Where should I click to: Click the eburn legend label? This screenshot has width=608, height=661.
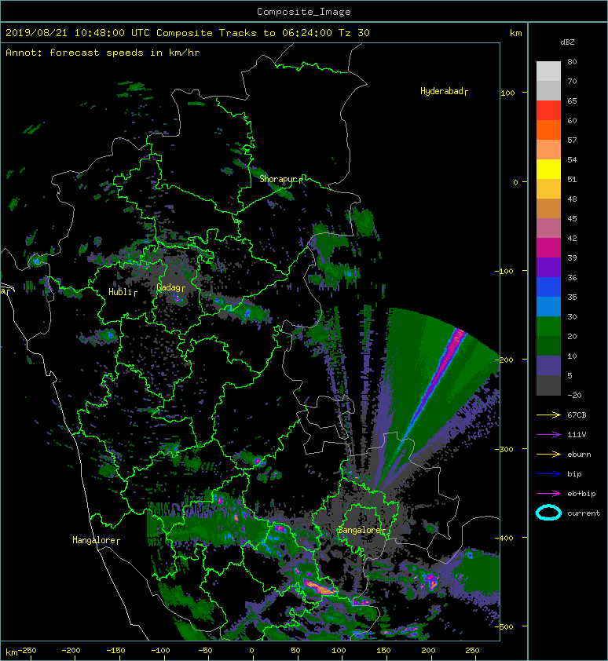[x=579, y=455]
